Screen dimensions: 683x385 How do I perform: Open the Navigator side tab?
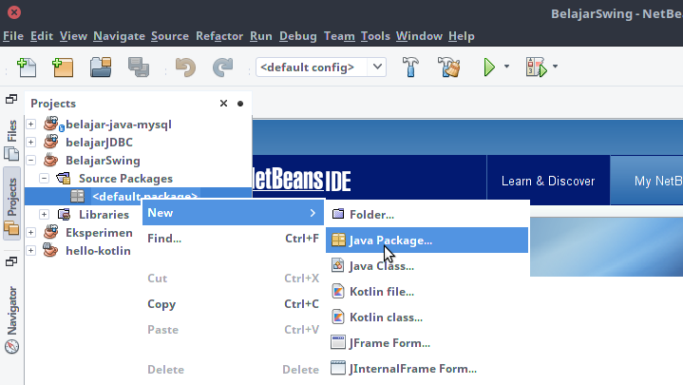pyautogui.click(x=12, y=309)
